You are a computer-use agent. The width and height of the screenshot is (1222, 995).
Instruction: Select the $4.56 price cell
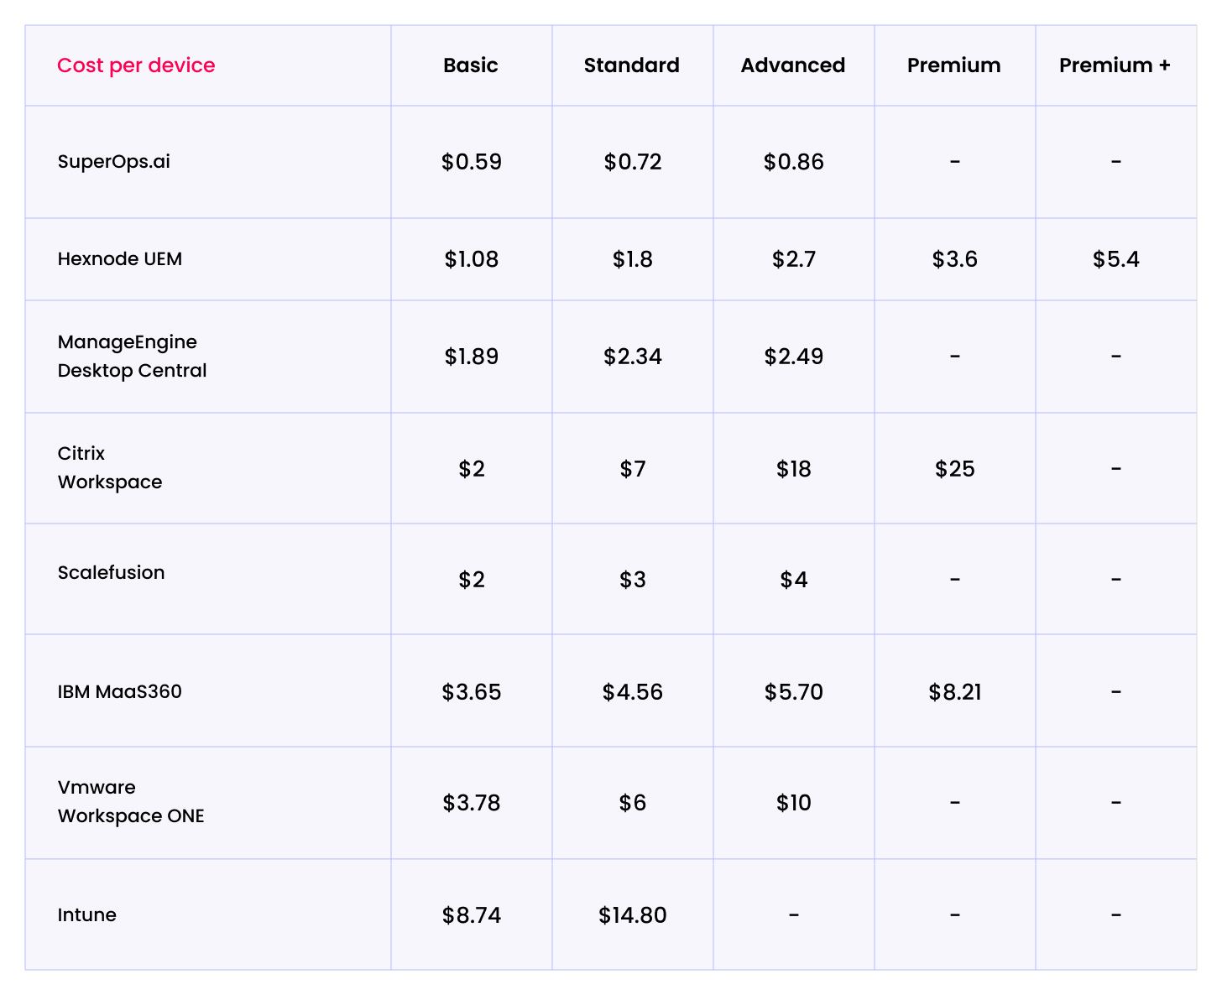pos(633,692)
